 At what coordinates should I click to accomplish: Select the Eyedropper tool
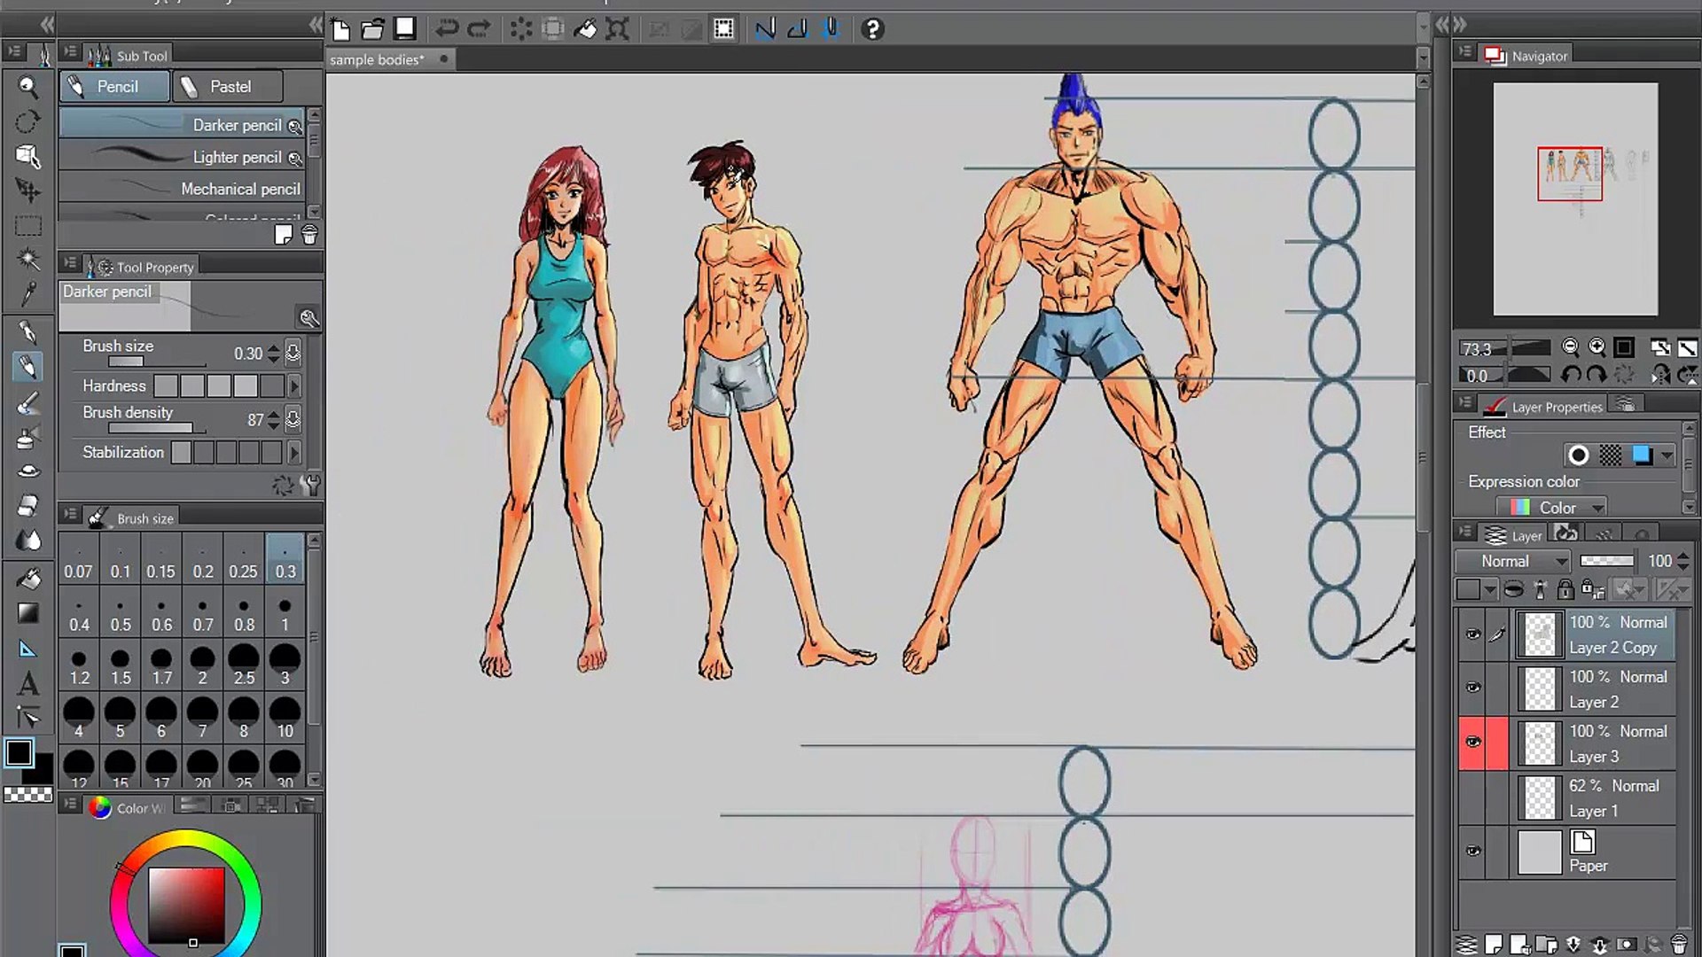28,293
